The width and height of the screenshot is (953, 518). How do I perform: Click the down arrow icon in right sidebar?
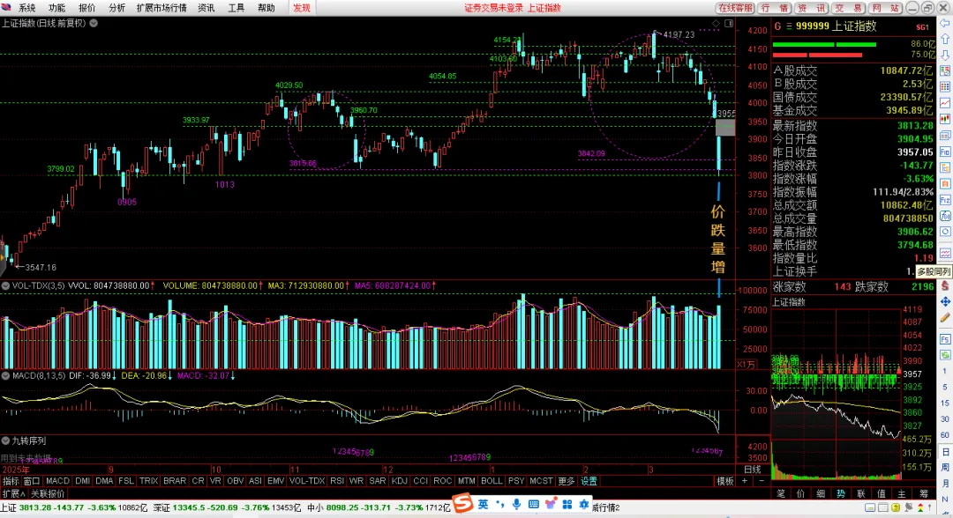945,55
